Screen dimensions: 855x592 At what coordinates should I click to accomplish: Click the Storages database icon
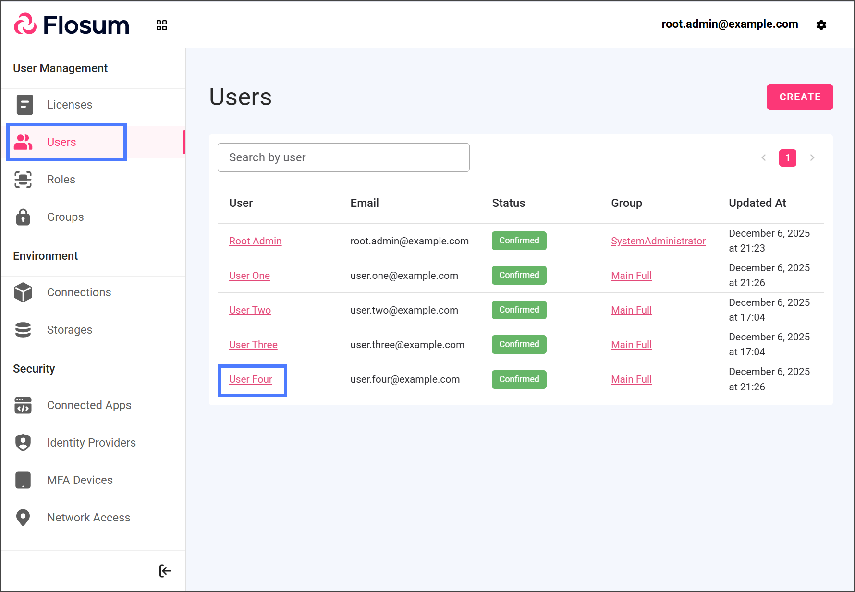pos(23,330)
